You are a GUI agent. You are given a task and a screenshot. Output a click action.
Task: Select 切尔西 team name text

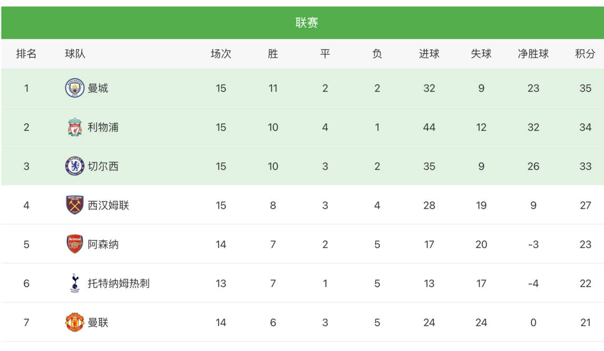(103, 166)
